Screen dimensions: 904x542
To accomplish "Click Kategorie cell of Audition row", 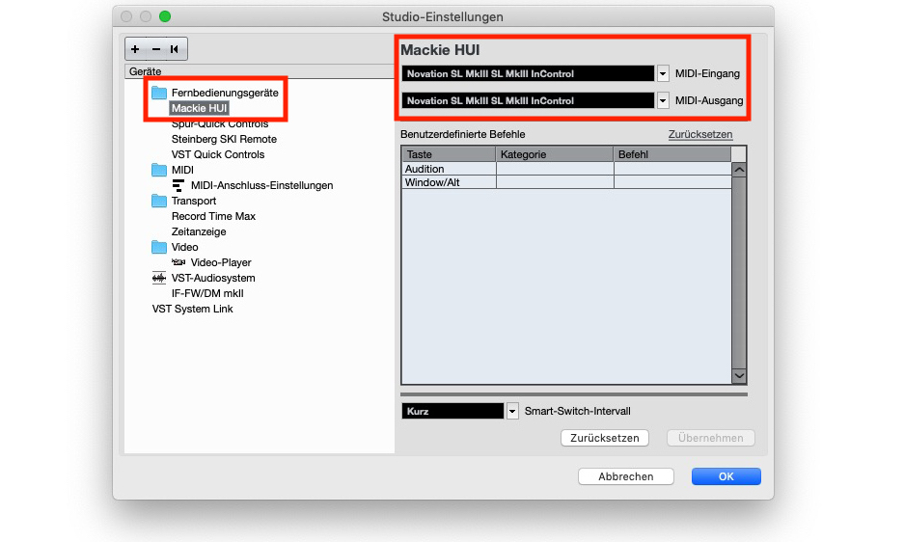I will pyautogui.click(x=555, y=169).
